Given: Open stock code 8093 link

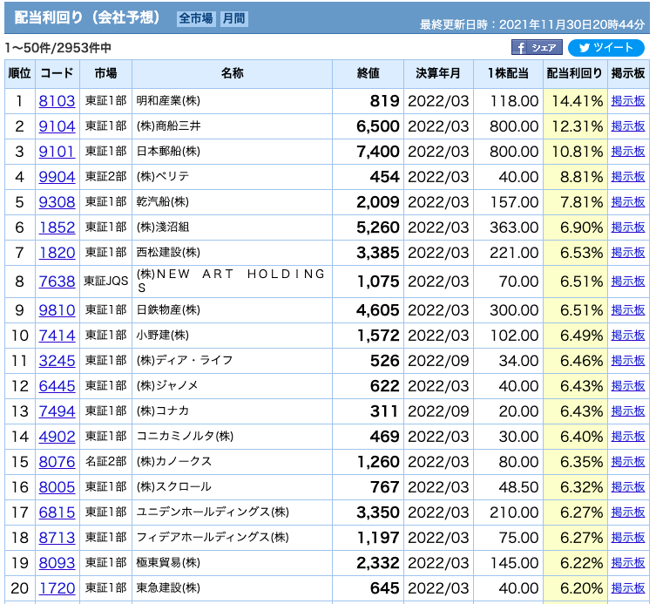Looking at the screenshot, I should (x=57, y=563).
